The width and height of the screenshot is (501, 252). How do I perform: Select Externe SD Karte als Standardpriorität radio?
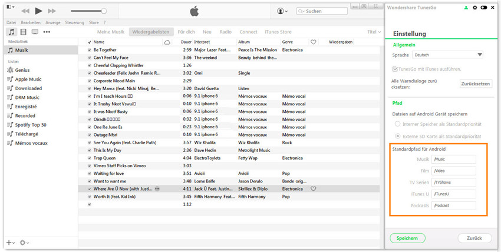(397, 136)
